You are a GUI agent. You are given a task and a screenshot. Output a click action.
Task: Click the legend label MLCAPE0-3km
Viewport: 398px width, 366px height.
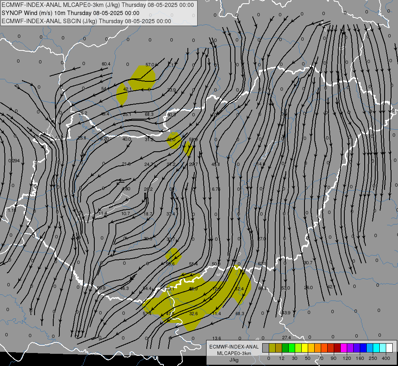point(234,353)
